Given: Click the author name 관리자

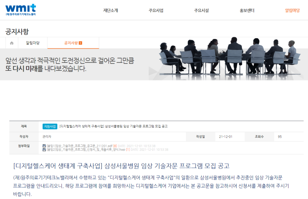Looking at the screenshot, I should click(x=47, y=137).
